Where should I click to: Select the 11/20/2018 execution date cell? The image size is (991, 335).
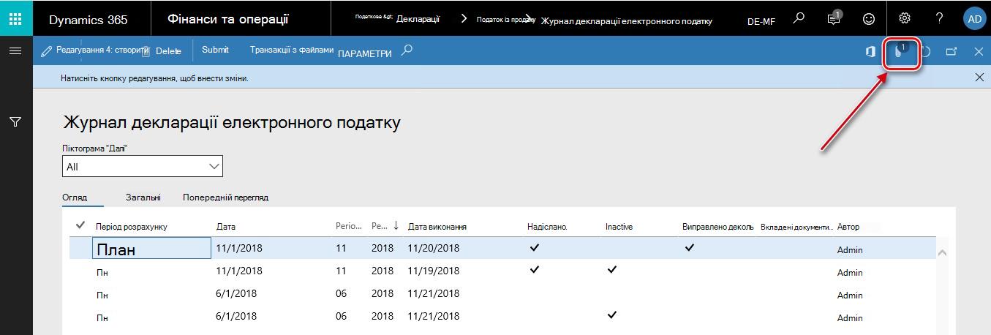tap(434, 248)
